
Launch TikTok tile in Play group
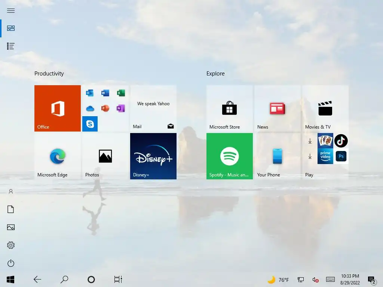click(x=341, y=141)
